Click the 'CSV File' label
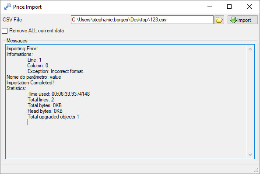This screenshot has width=260, height=174. coord(12,20)
